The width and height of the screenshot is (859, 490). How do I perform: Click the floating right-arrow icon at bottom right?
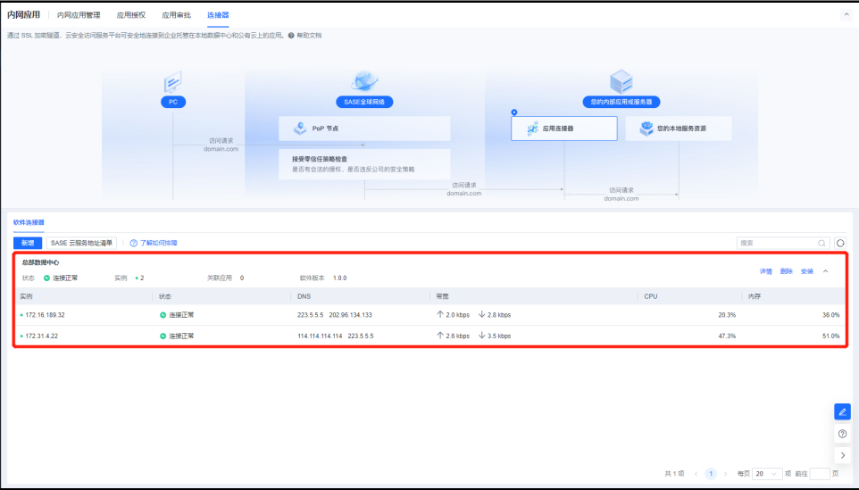coord(842,455)
